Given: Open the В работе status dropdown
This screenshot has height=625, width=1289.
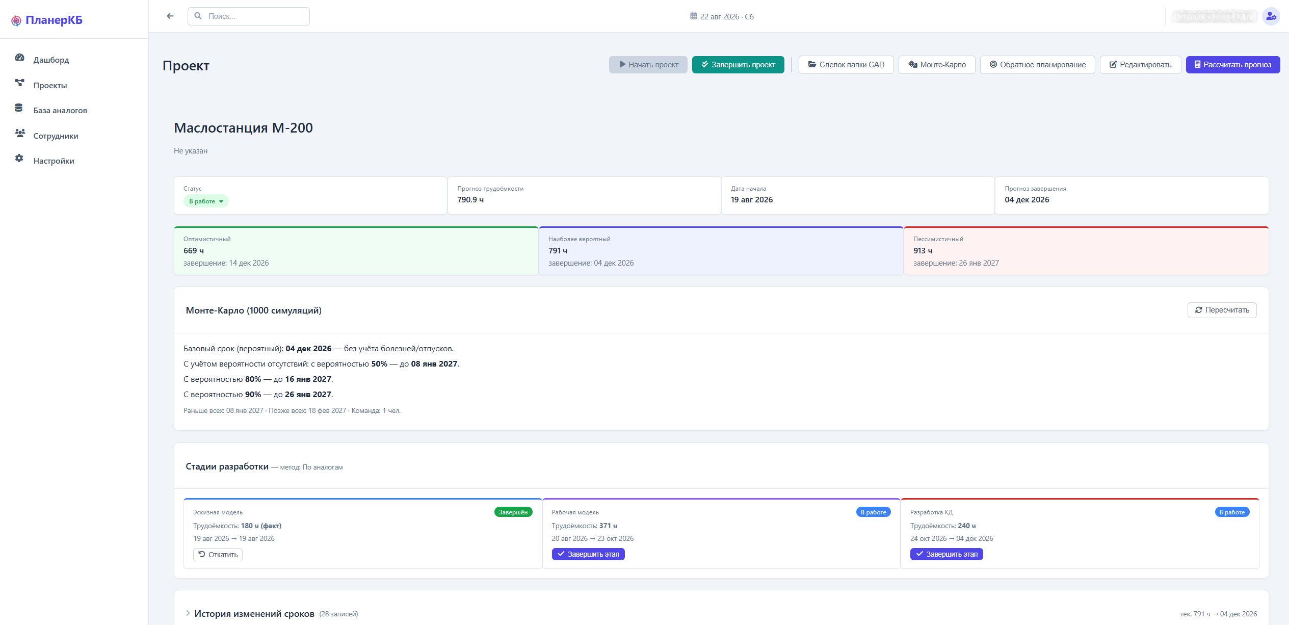Looking at the screenshot, I should (206, 201).
